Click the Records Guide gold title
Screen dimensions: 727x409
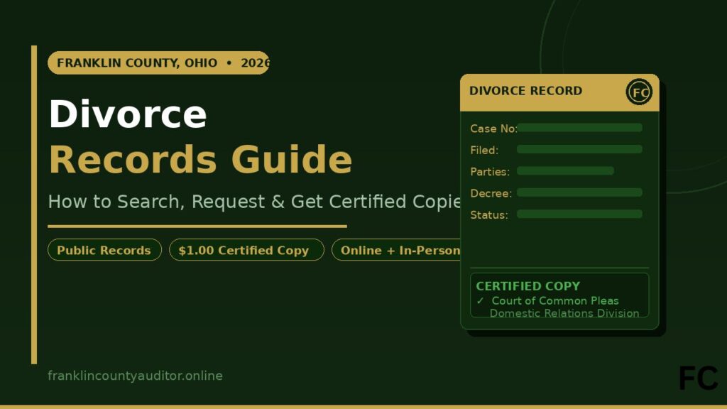(x=201, y=160)
